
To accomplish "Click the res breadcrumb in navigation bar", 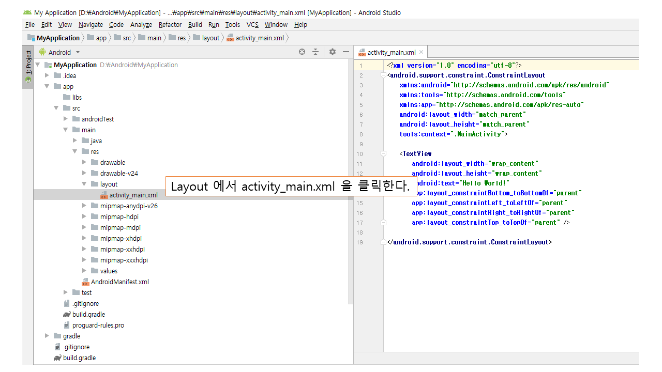I will pyautogui.click(x=181, y=38).
